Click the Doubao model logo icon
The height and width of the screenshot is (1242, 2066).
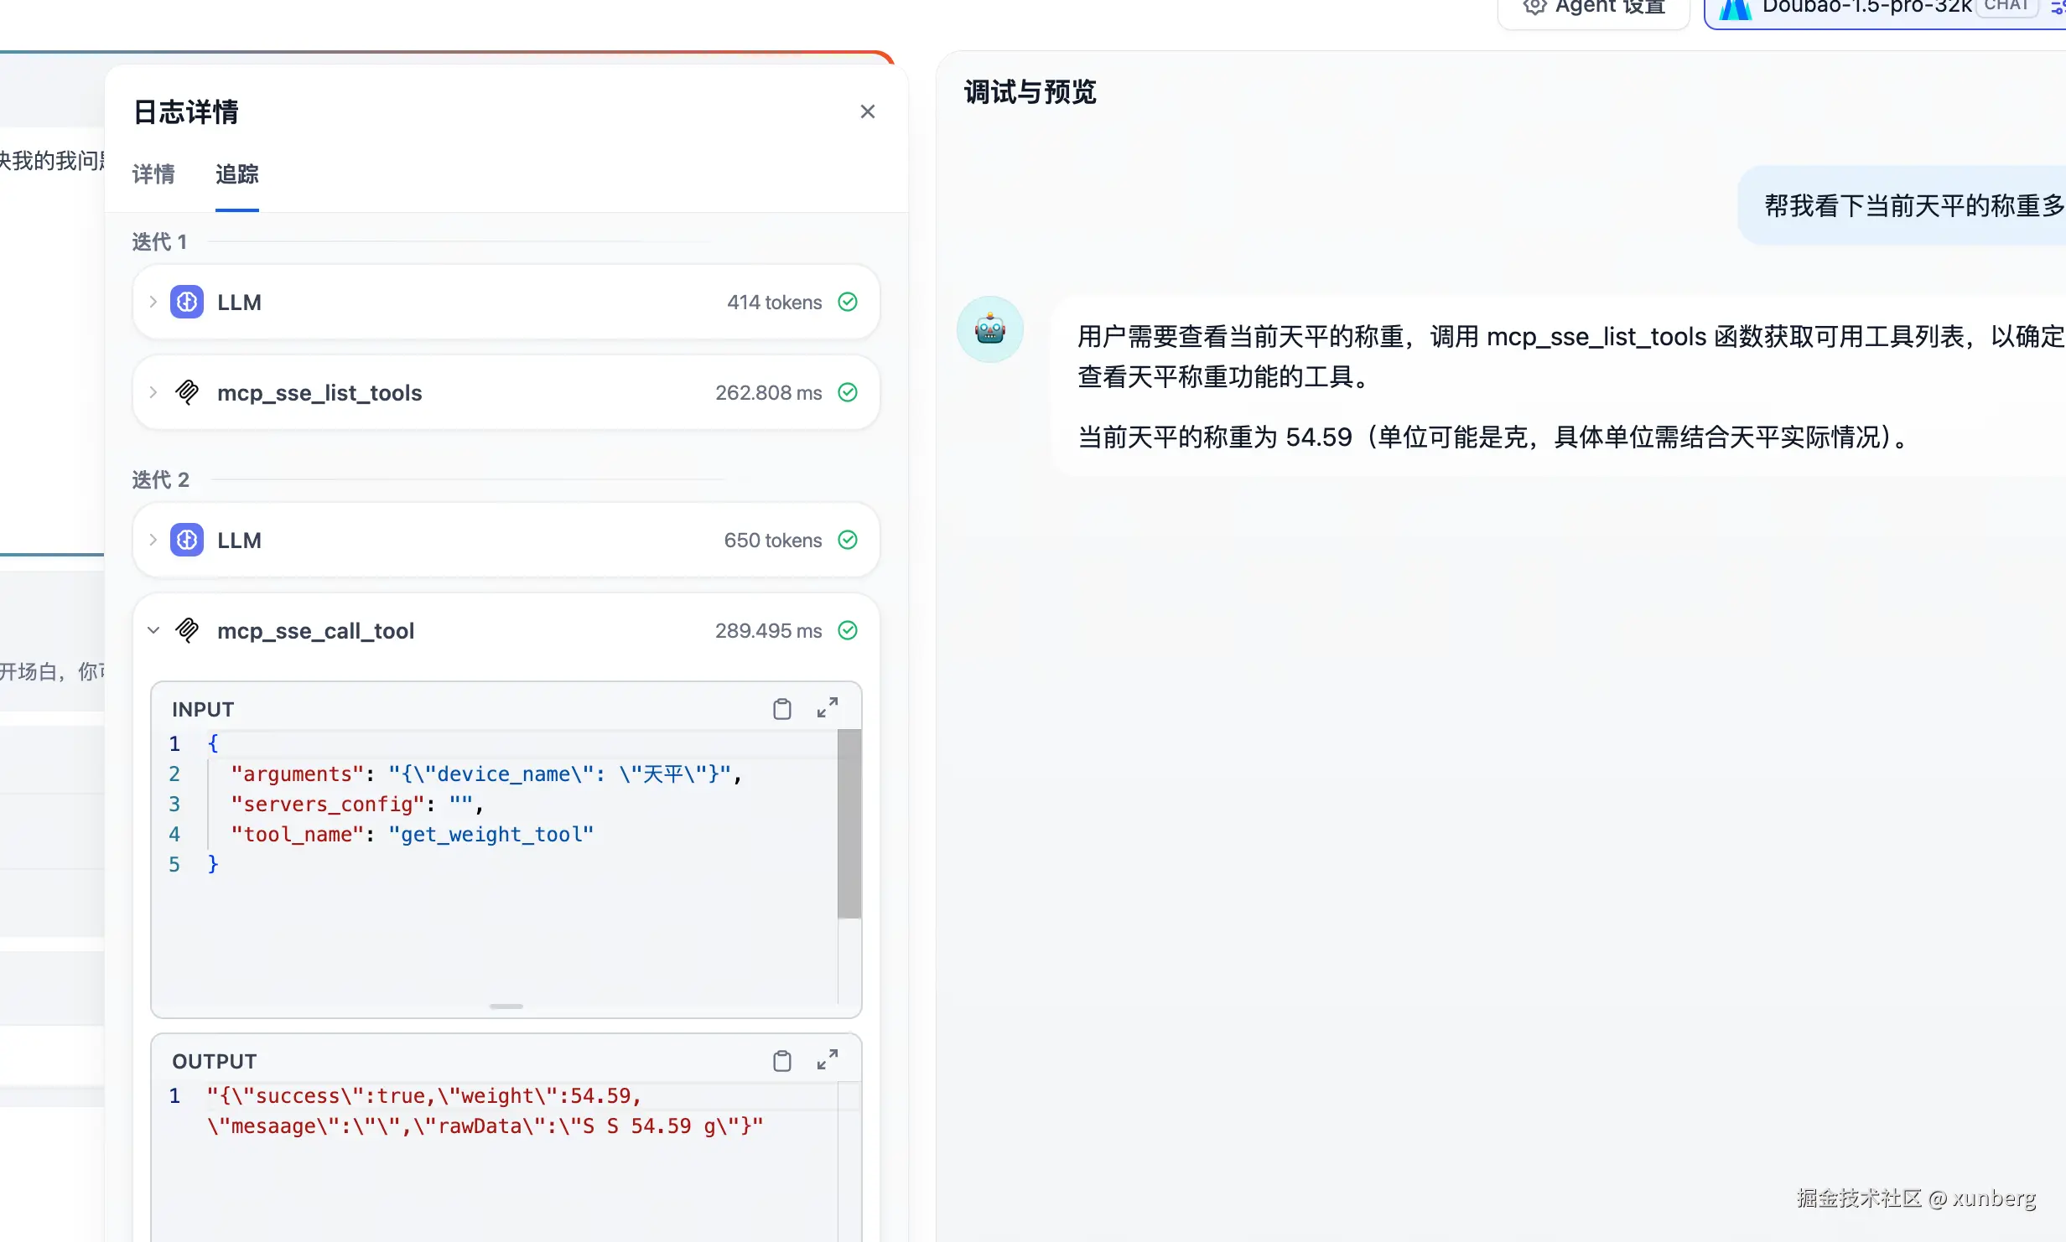pyautogui.click(x=1735, y=9)
